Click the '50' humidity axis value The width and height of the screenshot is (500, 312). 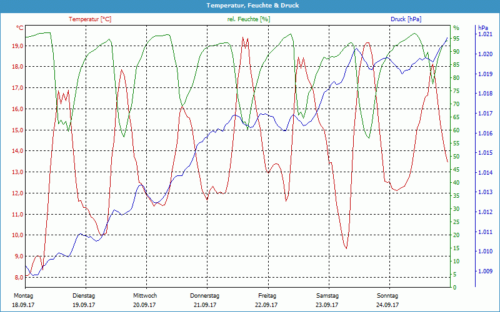pyautogui.click(x=456, y=157)
